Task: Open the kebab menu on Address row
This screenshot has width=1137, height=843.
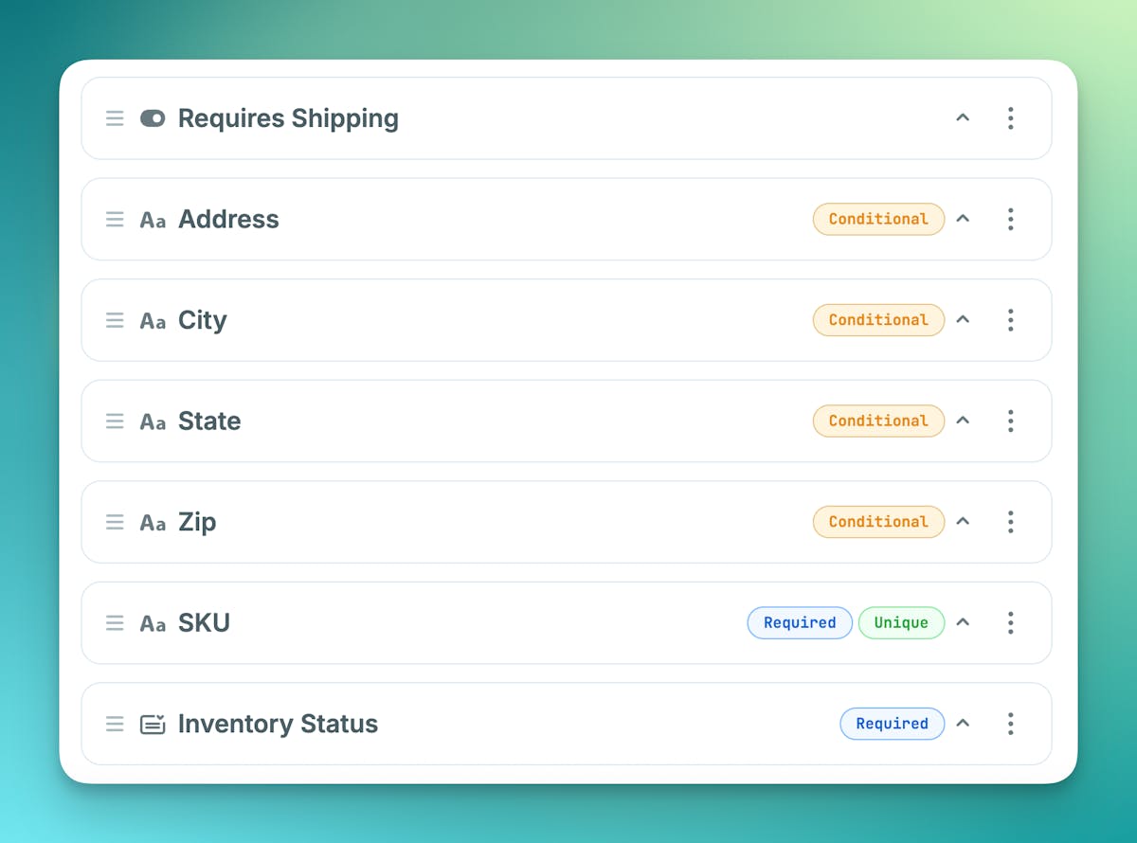Action: 1010,219
